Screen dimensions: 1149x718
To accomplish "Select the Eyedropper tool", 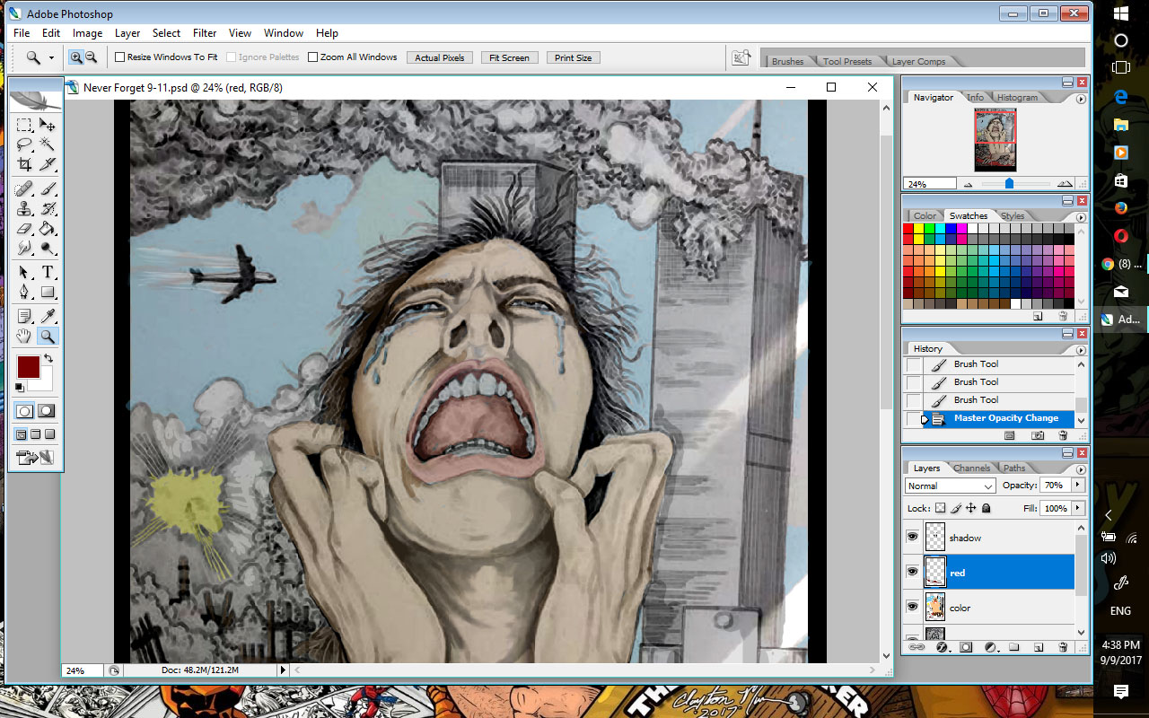I will click(48, 317).
